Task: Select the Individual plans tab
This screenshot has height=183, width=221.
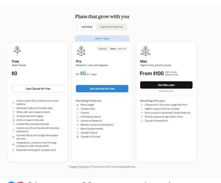Action: tap(87, 27)
